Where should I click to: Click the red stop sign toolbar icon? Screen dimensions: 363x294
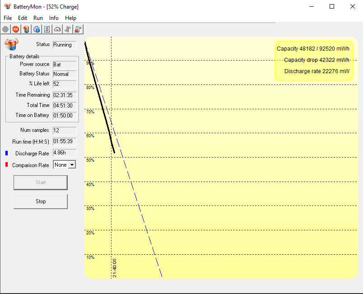pyautogui.click(x=16, y=29)
